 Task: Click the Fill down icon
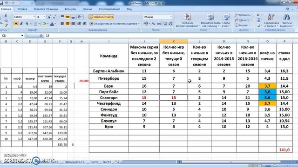pyautogui.click(x=258, y=20)
